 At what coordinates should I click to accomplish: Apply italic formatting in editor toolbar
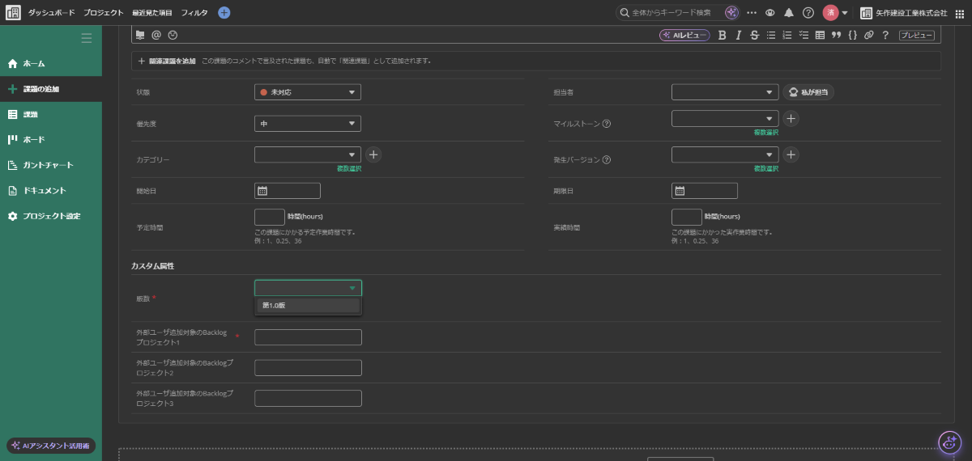click(738, 35)
